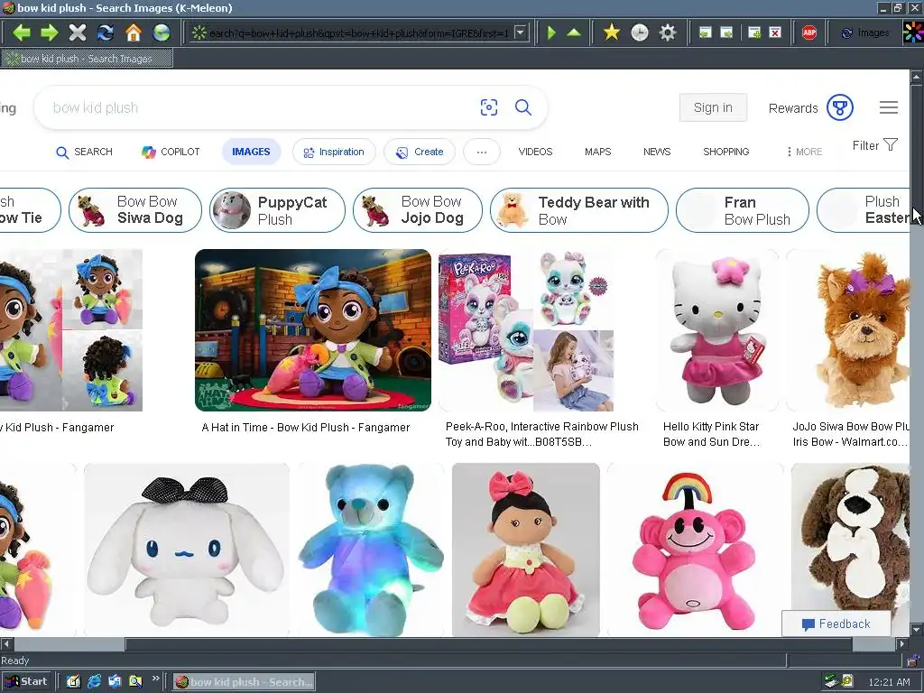Reload the page using the refresh icon
Screen dimensions: 924x693
pyautogui.click(x=106, y=32)
